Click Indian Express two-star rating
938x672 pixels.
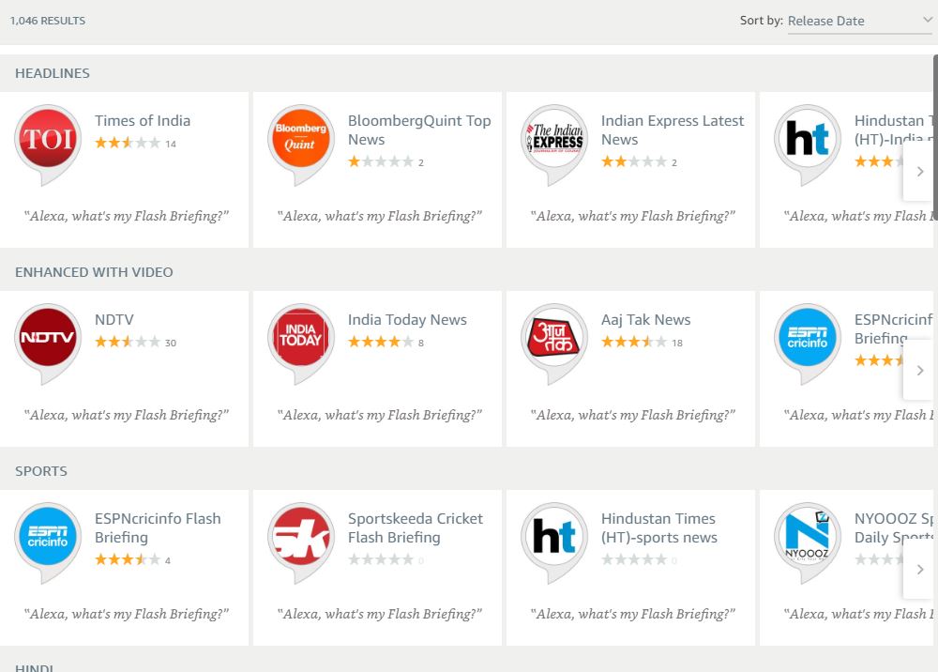634,161
